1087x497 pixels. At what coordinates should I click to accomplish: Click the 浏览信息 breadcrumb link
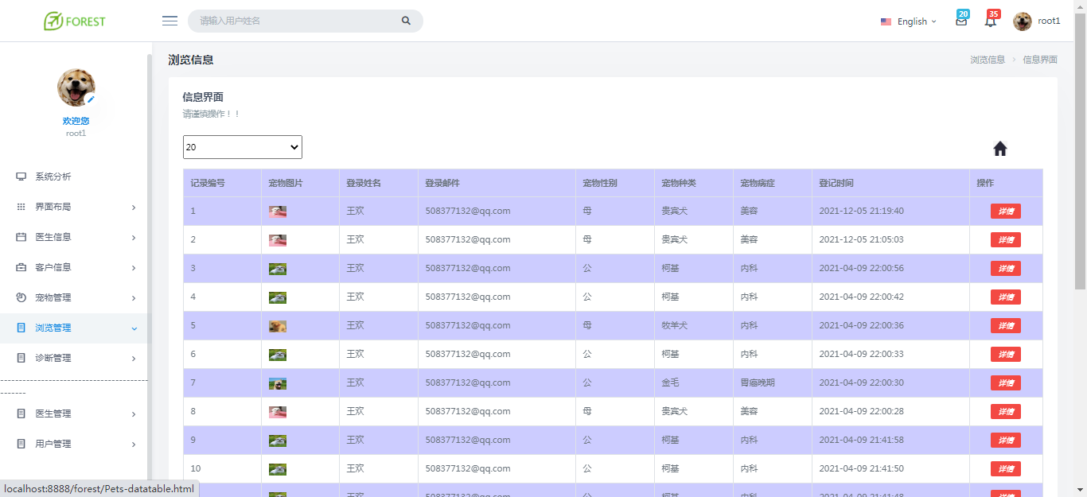pos(988,60)
